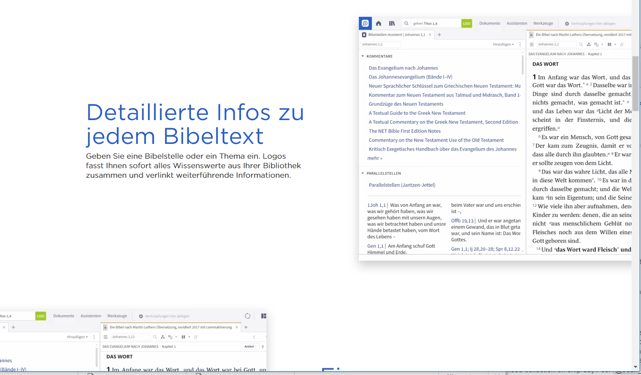Click 'Verknüpfungen hier ablegen' plus icon in upper window
641x375 pixels.
567,23
